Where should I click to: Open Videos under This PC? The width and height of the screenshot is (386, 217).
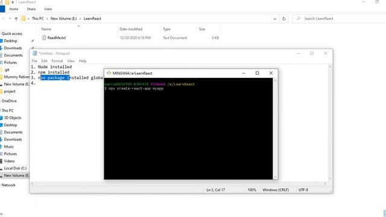[x=10, y=161]
